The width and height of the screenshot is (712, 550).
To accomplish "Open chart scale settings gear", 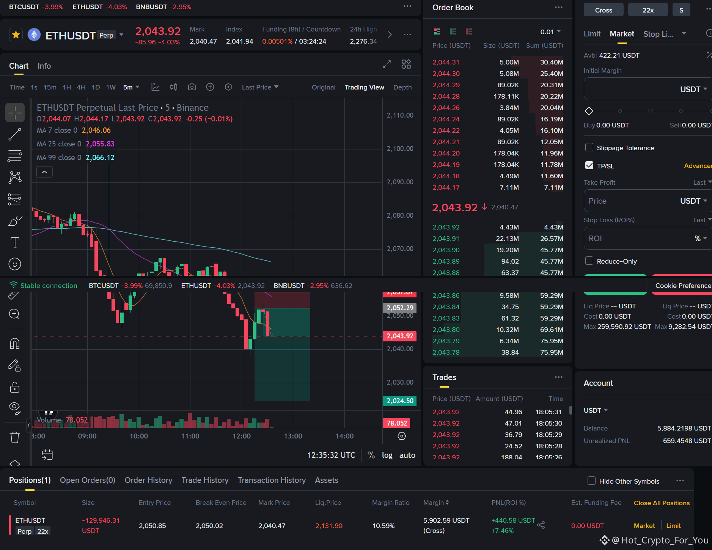I will coord(402,436).
